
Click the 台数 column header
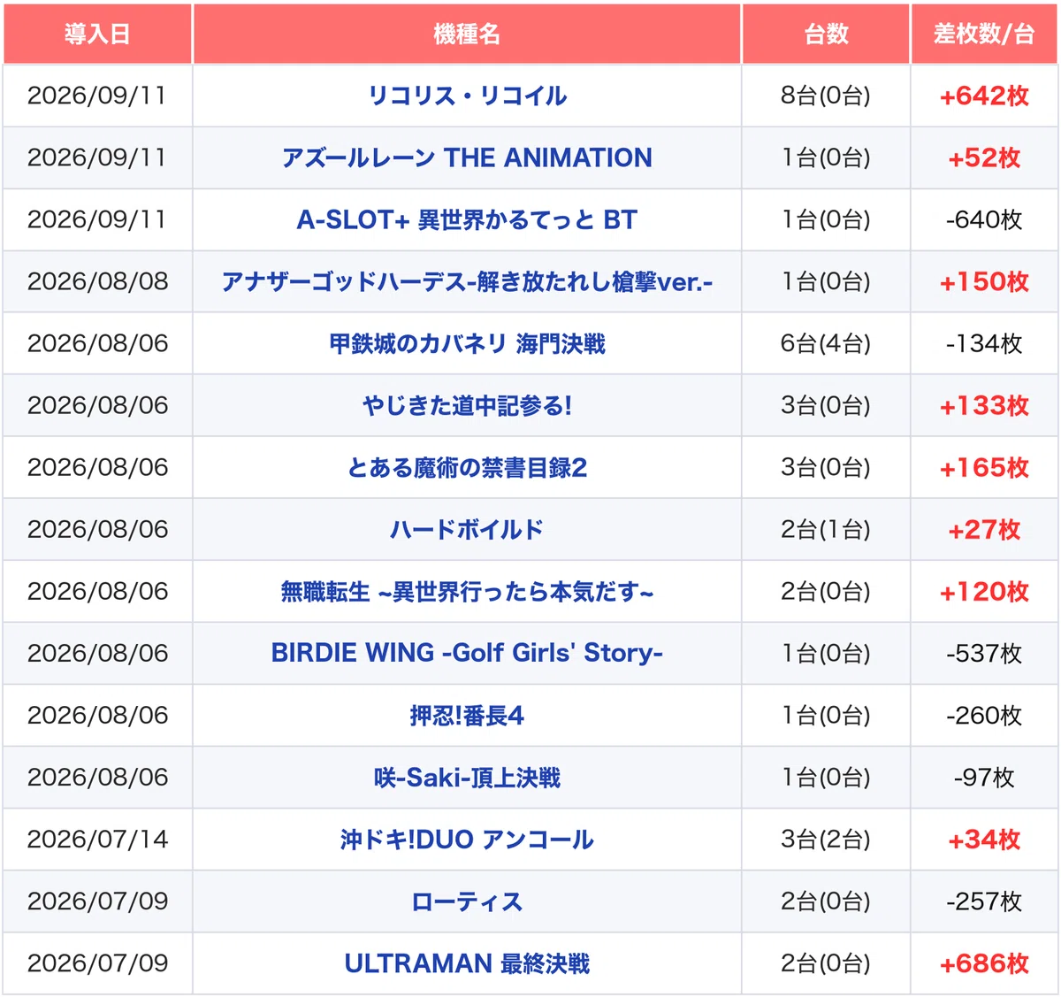click(x=826, y=34)
